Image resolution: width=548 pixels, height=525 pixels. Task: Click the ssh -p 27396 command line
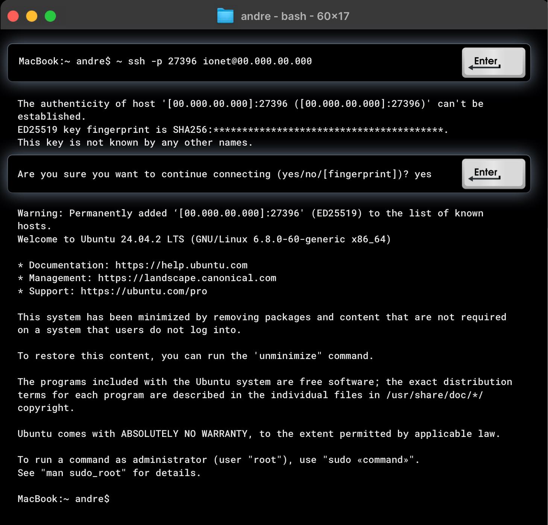point(165,61)
